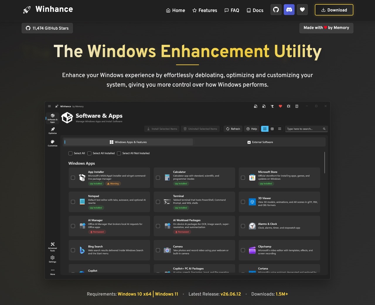Click the Winhance rocket logo

click(27, 10)
